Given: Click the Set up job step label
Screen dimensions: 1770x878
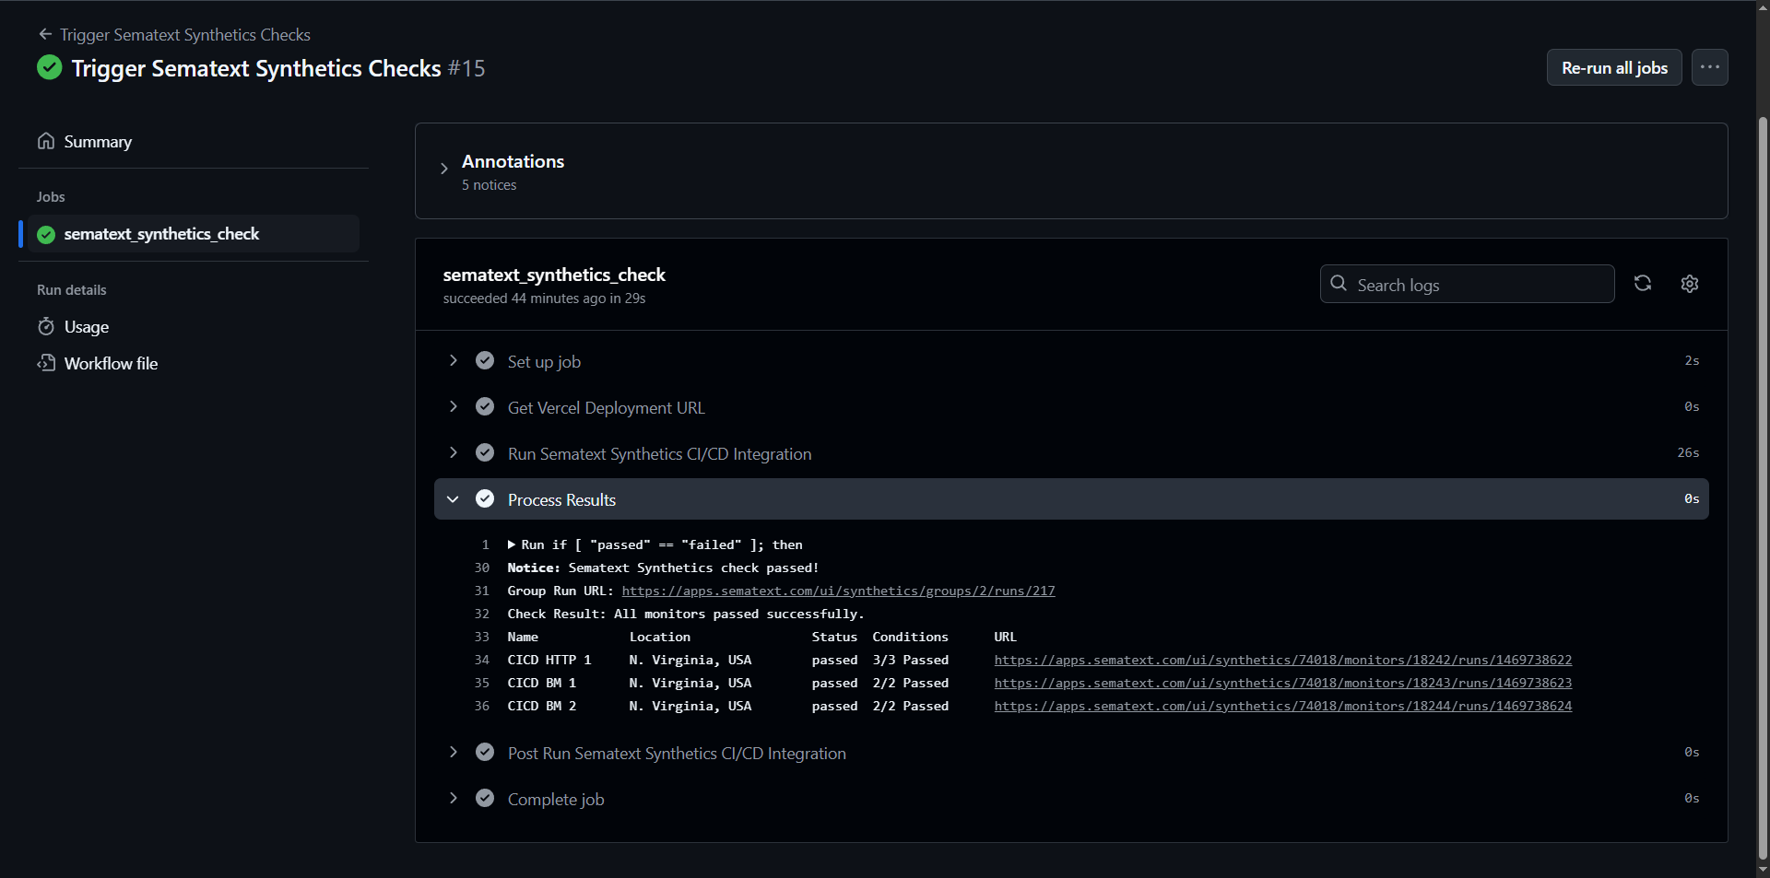Looking at the screenshot, I should 544,362.
